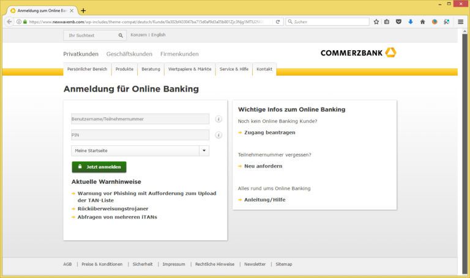Select the Privatkunden section
Image resolution: width=470 pixels, height=278 pixels.
(81, 54)
